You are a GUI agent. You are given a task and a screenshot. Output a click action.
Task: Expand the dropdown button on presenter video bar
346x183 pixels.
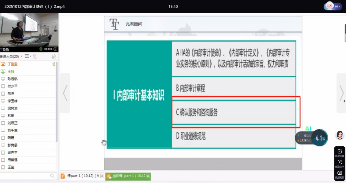click(55, 49)
